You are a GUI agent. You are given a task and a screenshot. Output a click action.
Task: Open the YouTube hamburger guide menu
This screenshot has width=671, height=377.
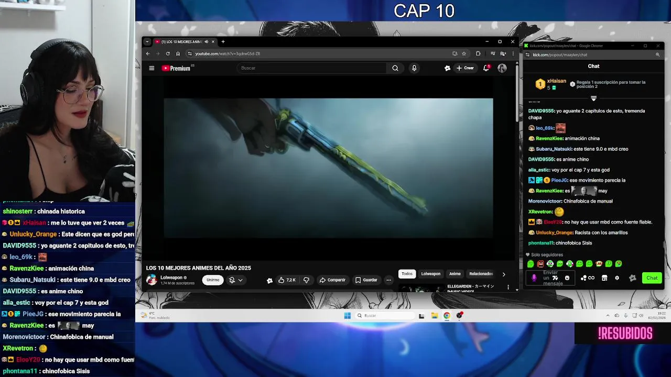[151, 68]
